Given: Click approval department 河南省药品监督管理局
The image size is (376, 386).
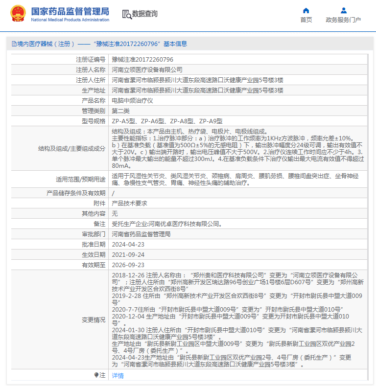Looking at the screenshot, I should click(x=141, y=234).
